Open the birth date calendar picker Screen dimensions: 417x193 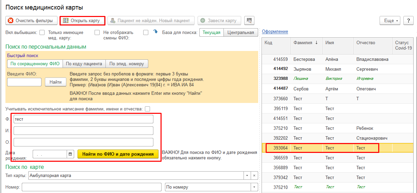(x=70, y=154)
